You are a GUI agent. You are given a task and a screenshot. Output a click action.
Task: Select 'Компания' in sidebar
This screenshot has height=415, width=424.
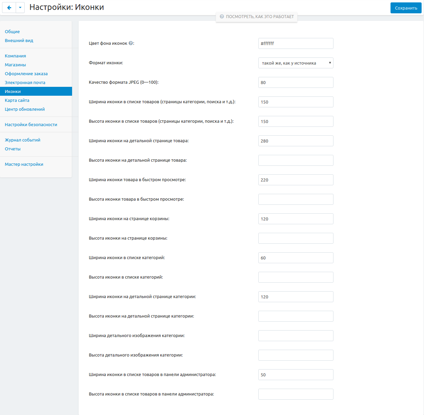[15, 56]
